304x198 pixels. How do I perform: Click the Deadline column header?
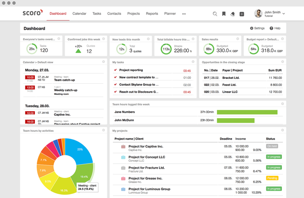click(226, 139)
